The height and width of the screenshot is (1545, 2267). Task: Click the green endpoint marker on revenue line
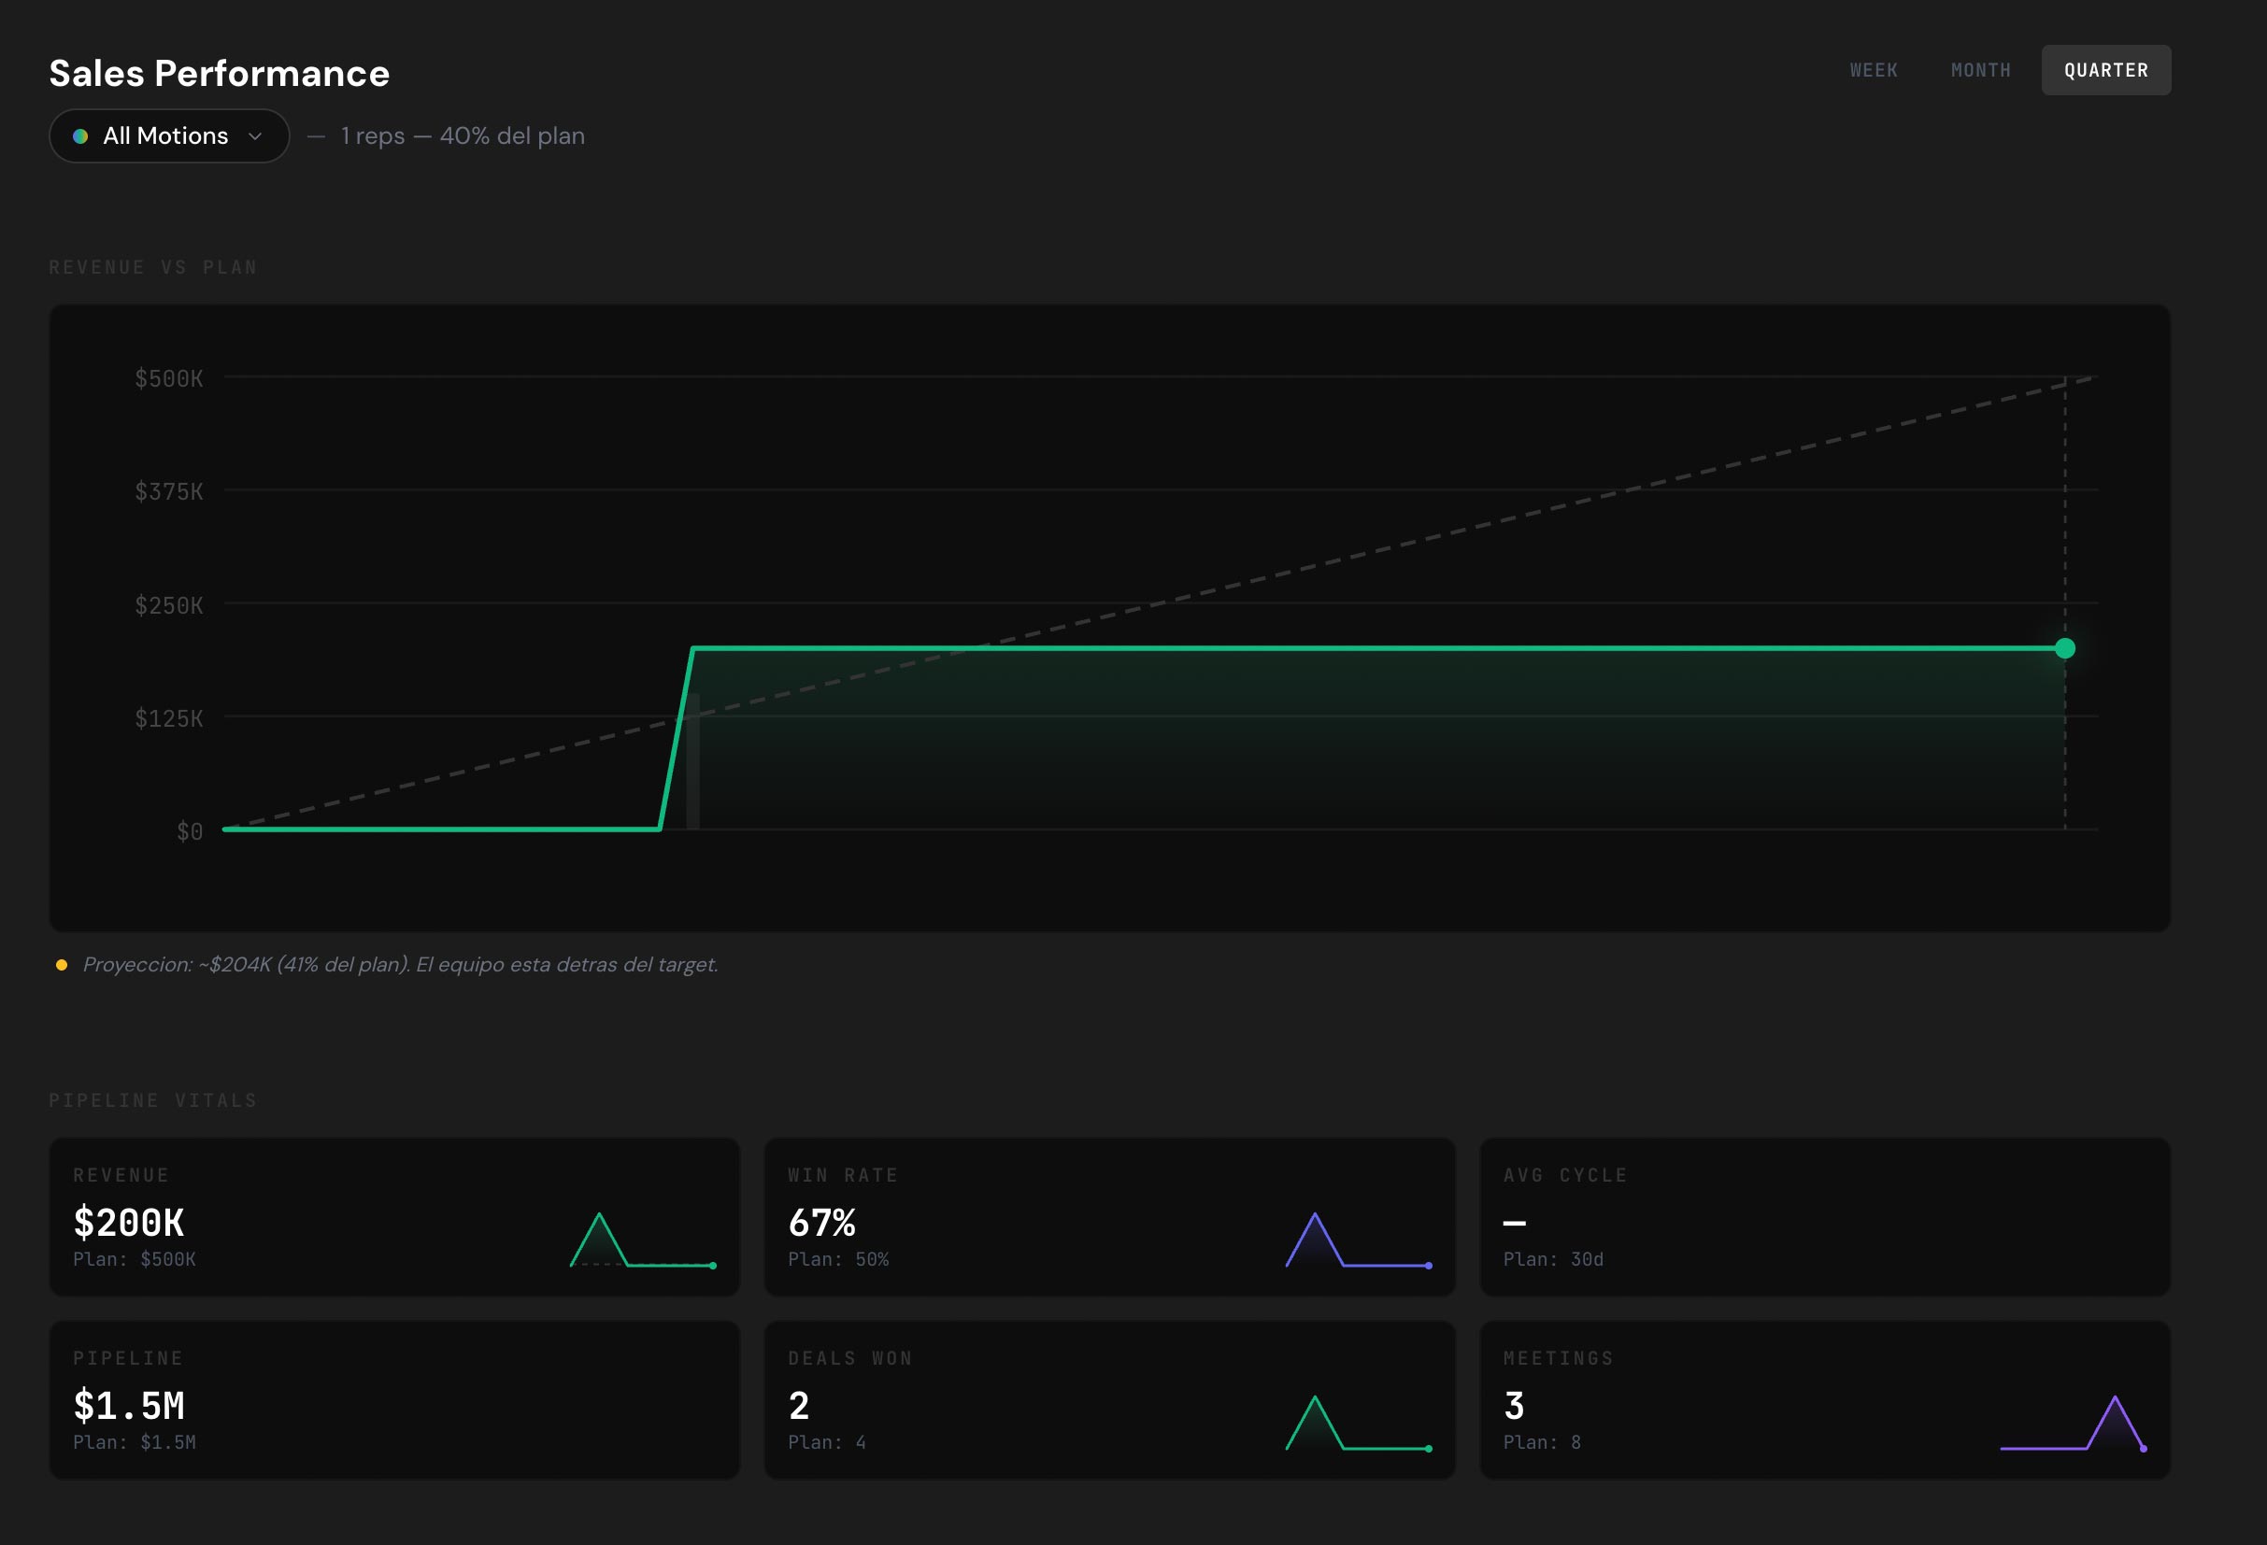[x=2065, y=648]
